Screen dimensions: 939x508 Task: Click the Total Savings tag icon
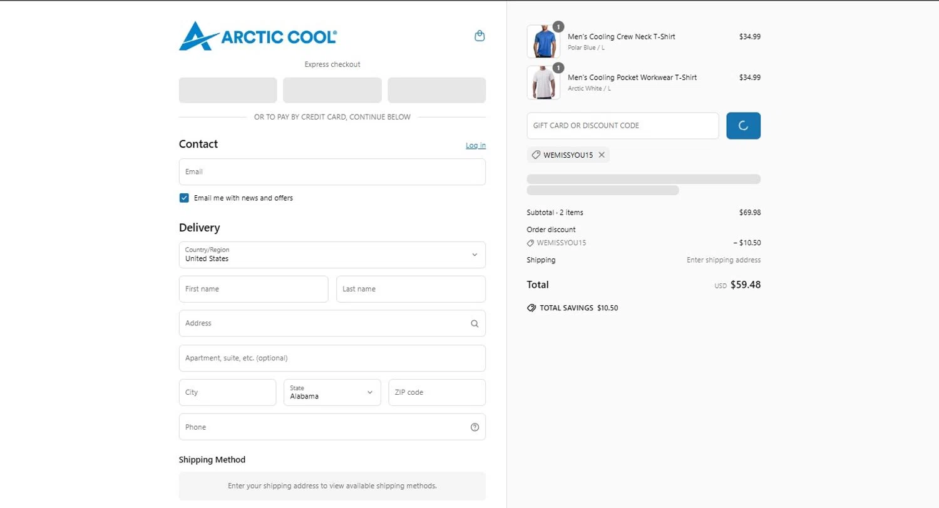click(x=531, y=308)
